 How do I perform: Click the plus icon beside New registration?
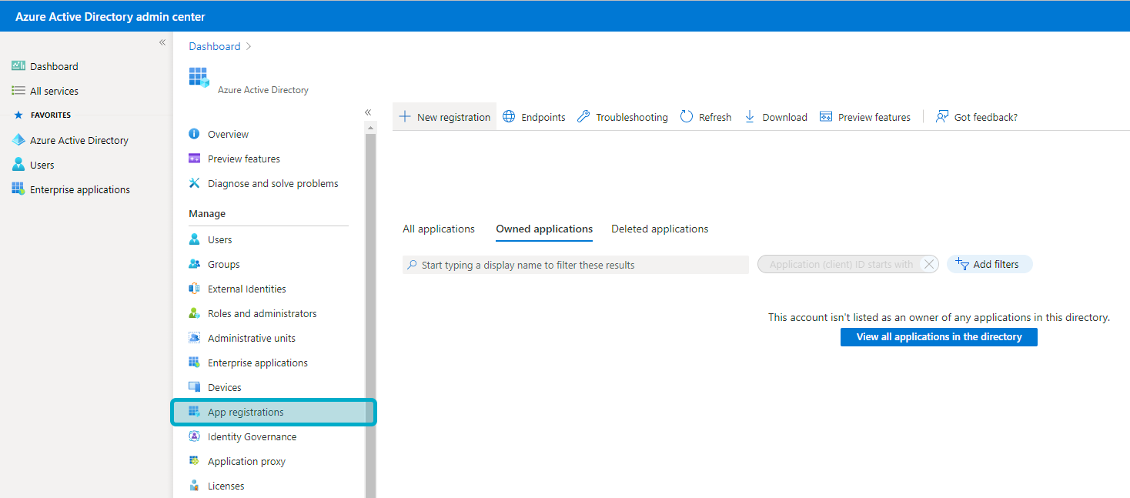[405, 117]
